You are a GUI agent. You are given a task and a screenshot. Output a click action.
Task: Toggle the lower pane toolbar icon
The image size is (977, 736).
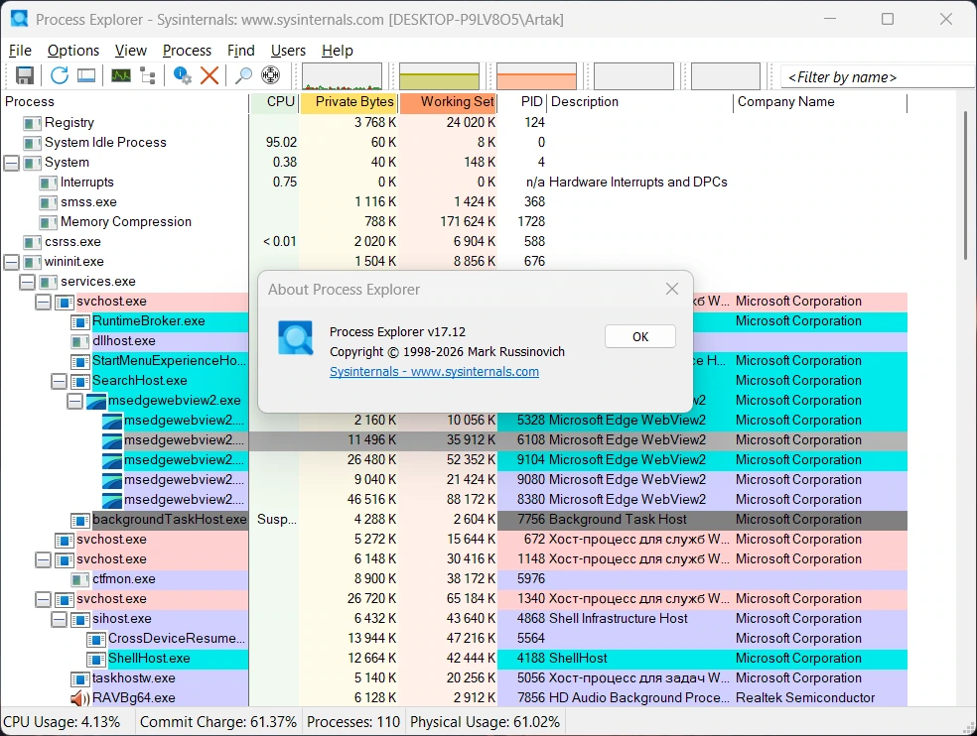pyautogui.click(x=86, y=76)
